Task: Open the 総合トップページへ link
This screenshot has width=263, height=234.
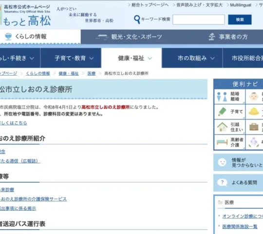Action: coord(150,5)
